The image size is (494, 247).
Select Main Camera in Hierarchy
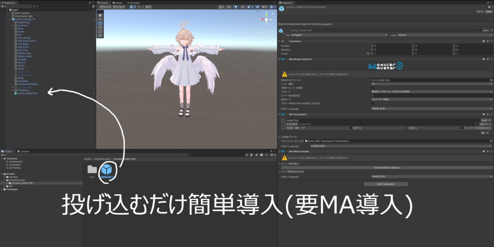tap(22, 13)
